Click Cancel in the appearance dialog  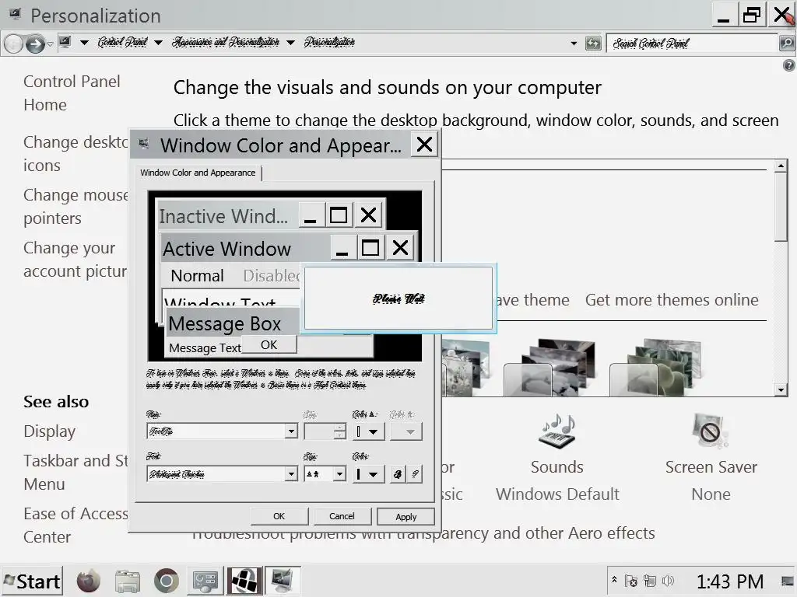tap(342, 516)
